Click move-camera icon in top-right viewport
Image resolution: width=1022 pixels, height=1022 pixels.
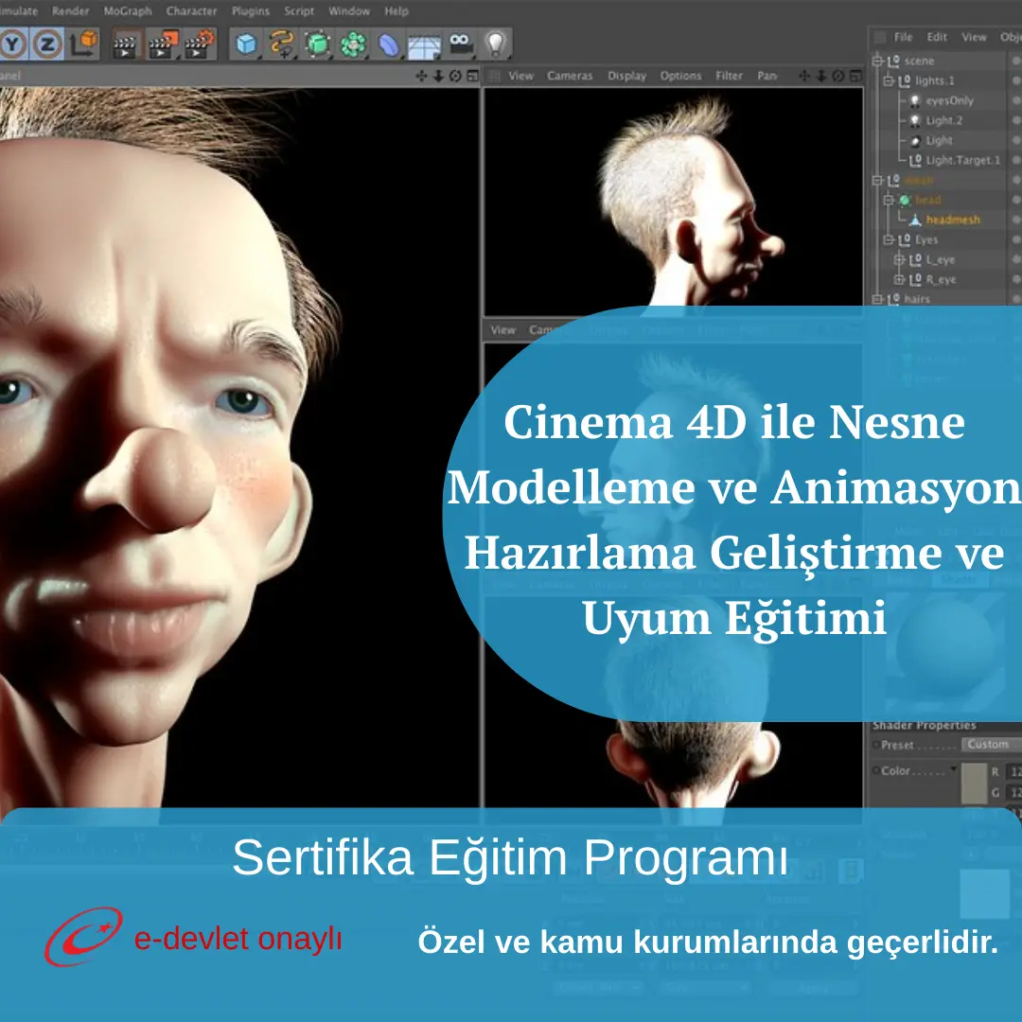pyautogui.click(x=804, y=77)
